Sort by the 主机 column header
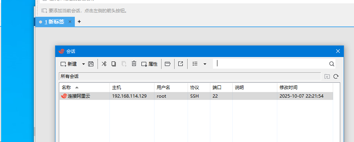Image resolution: width=354 pixels, height=142 pixels. point(132,88)
